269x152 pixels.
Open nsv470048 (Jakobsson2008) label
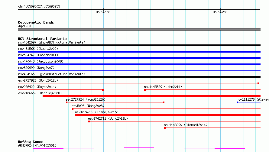pos(41,61)
